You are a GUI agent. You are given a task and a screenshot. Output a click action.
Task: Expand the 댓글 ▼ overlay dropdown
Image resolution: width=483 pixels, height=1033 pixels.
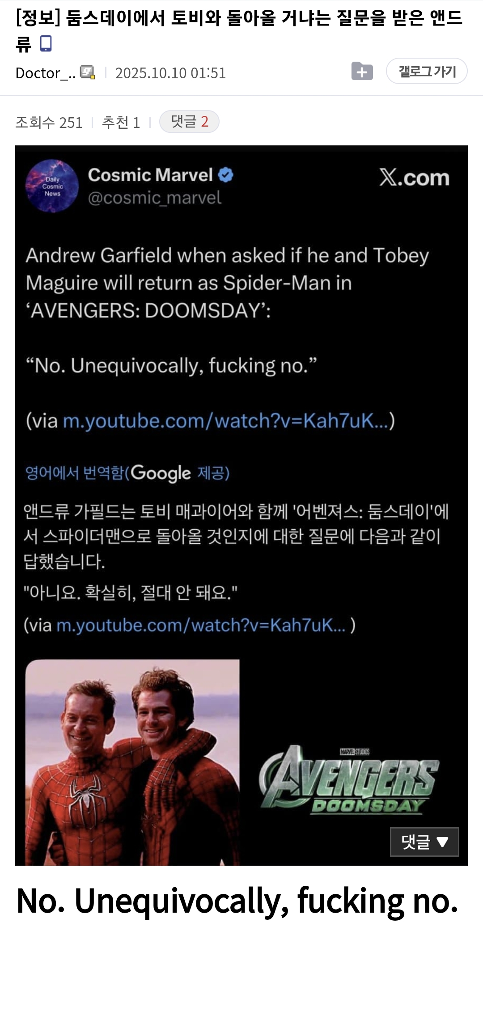pyautogui.click(x=424, y=842)
